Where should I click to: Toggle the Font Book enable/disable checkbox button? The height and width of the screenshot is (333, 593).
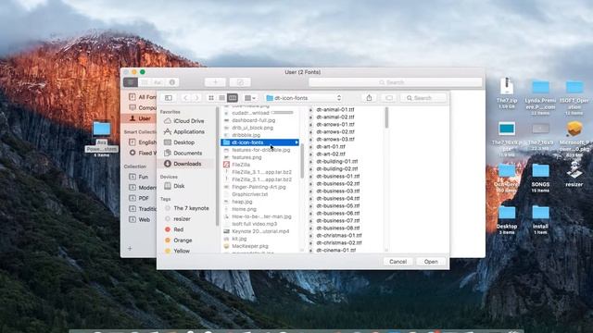(x=240, y=82)
